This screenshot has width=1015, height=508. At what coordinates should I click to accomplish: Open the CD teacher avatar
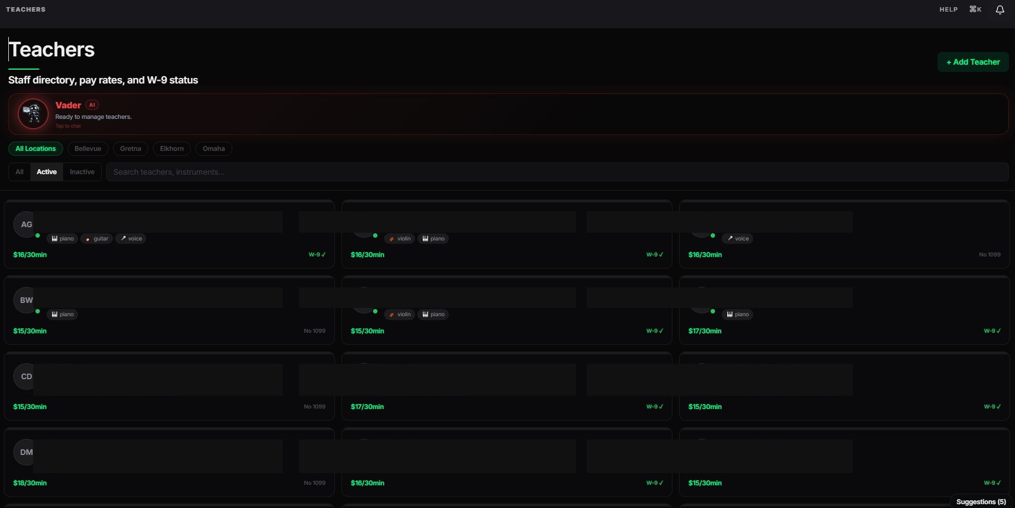pyautogui.click(x=25, y=376)
